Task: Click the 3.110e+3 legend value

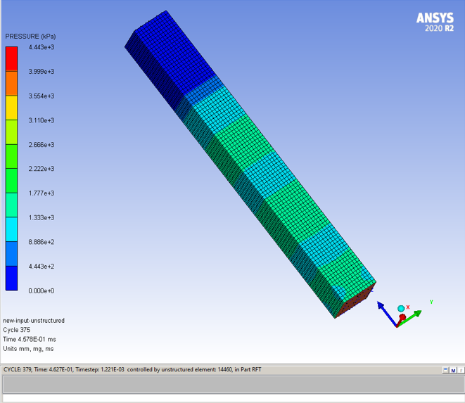Action: tap(42, 120)
